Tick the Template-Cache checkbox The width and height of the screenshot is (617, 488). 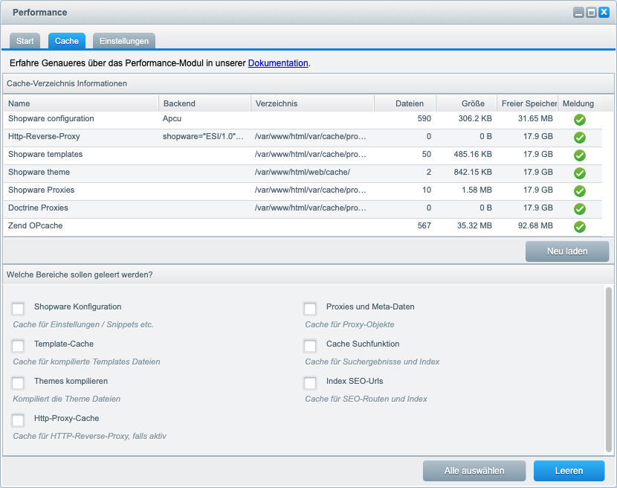click(x=18, y=346)
